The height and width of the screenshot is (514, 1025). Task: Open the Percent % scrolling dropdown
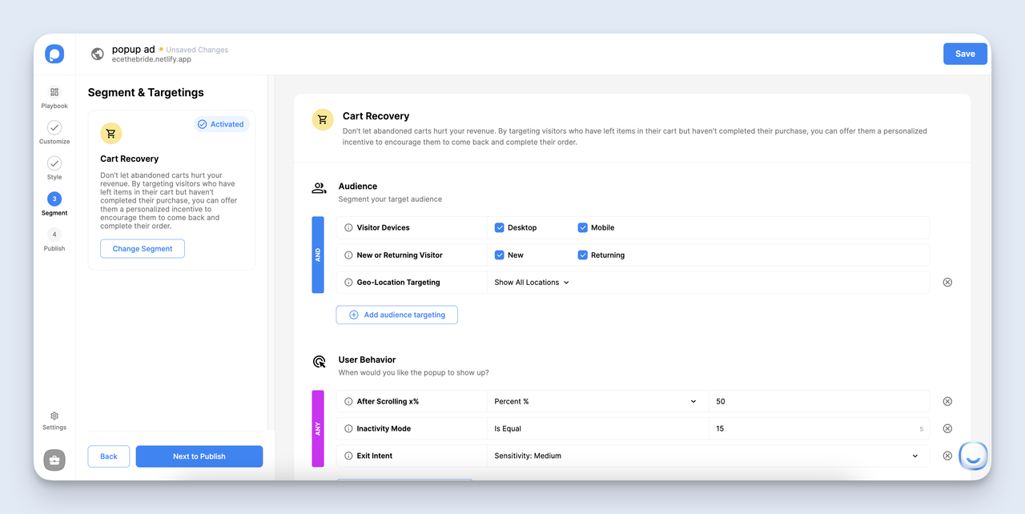[597, 402]
